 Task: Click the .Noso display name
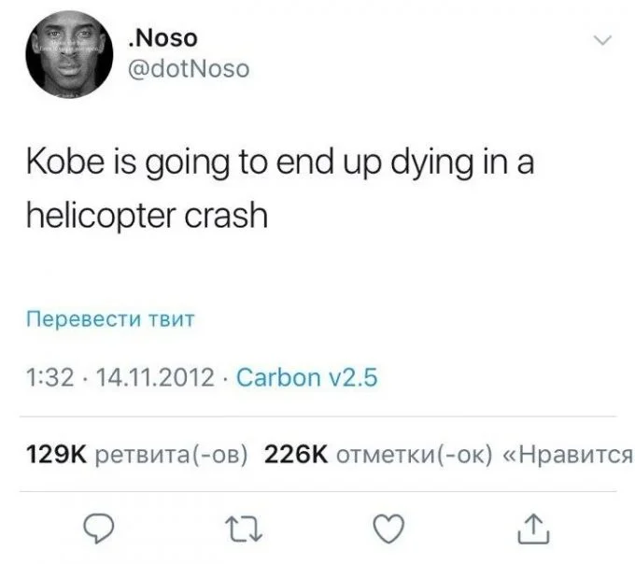[x=162, y=38]
